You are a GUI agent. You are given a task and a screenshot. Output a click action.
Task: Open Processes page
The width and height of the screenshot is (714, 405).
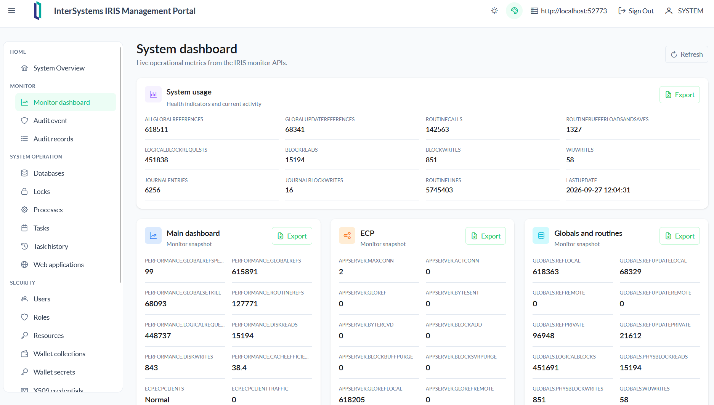66,210
